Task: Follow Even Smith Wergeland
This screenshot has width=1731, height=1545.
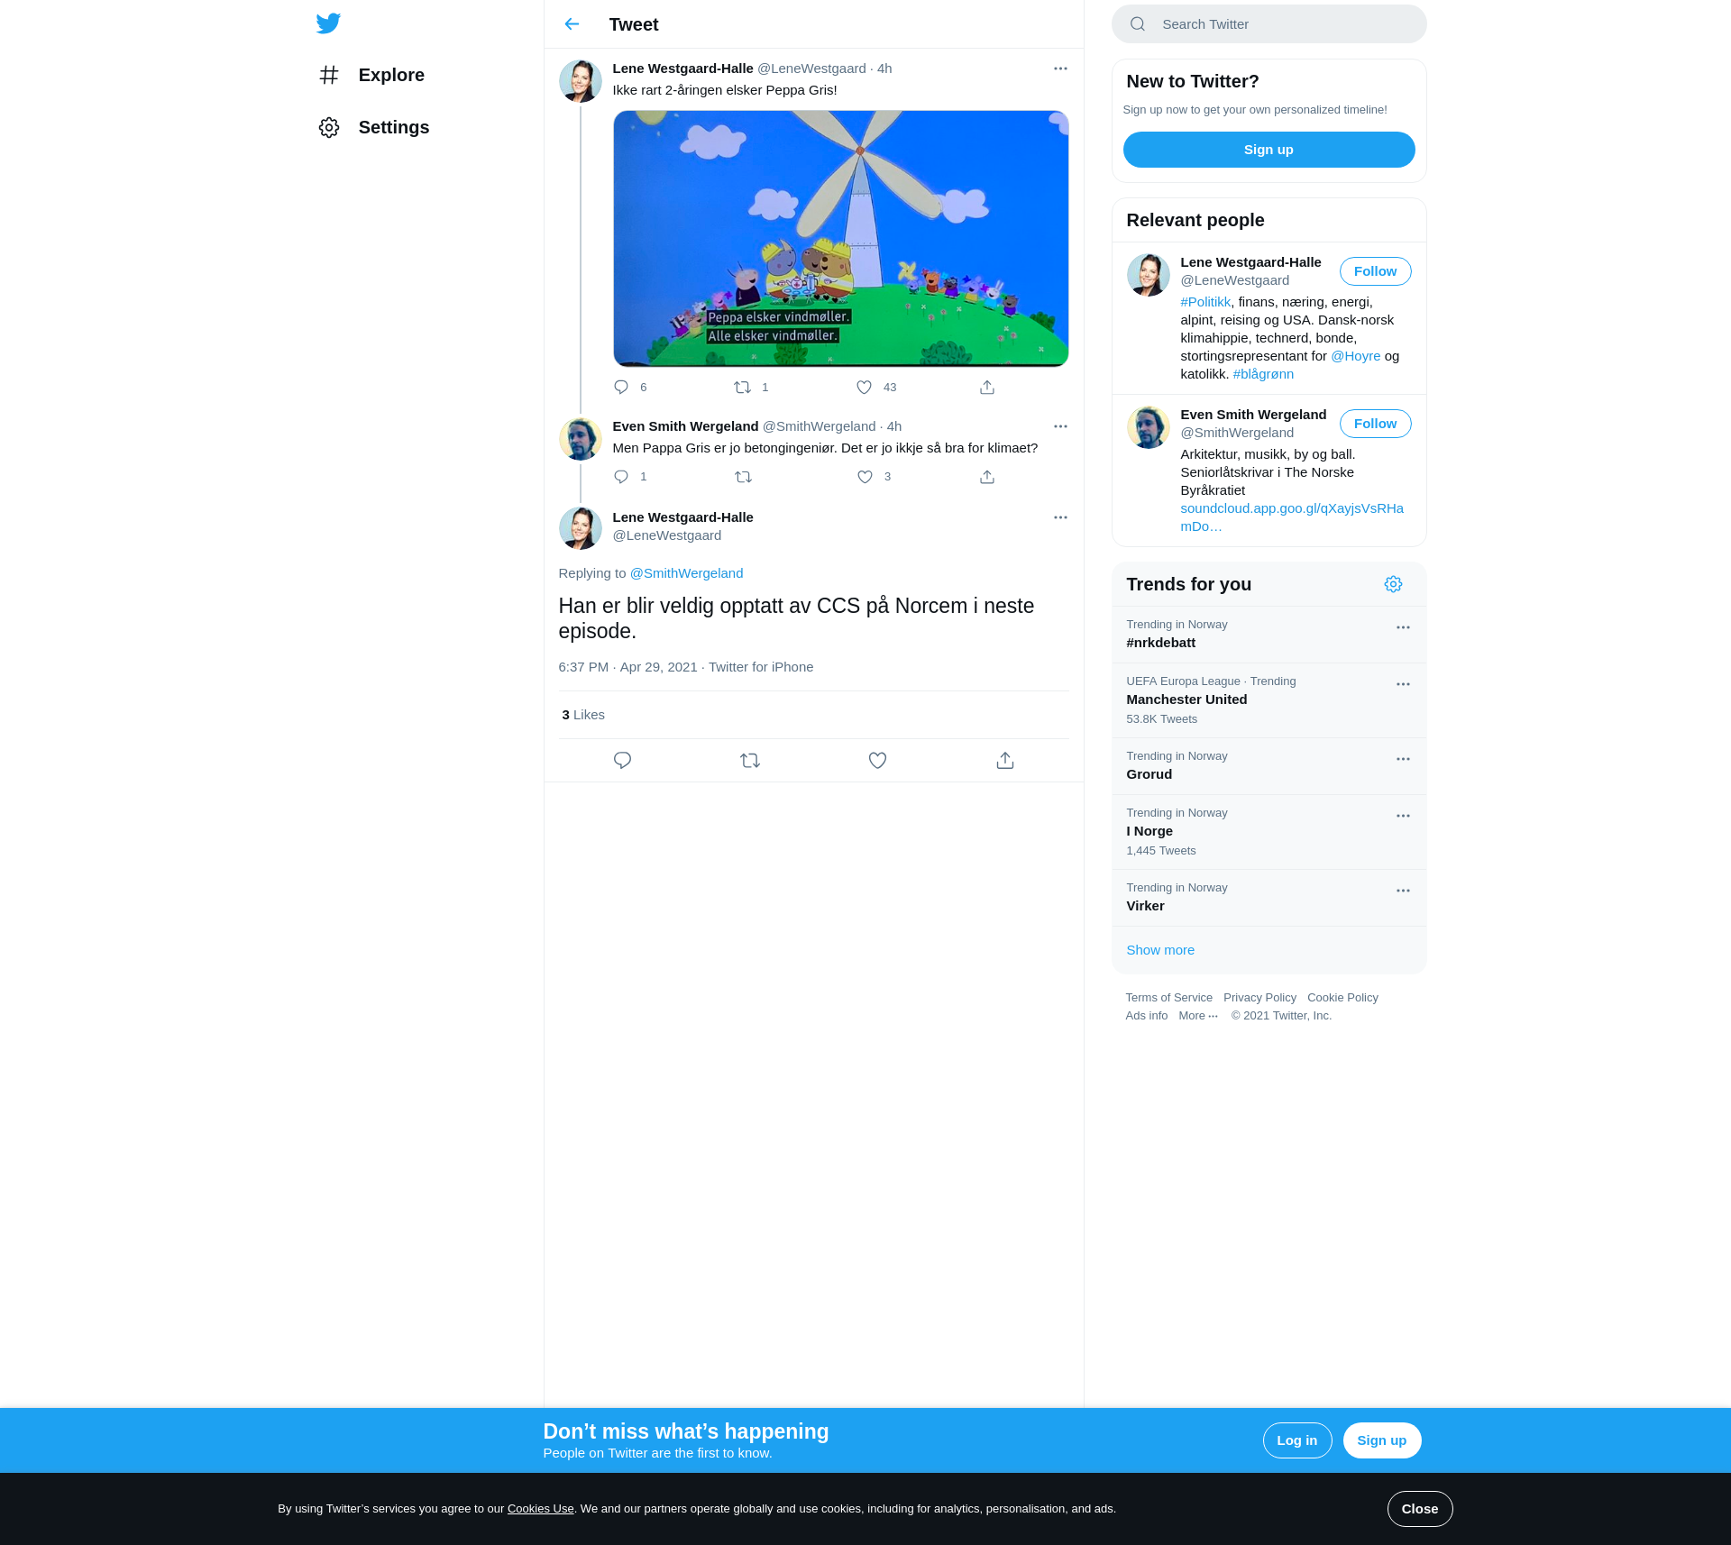Action: coord(1375,424)
